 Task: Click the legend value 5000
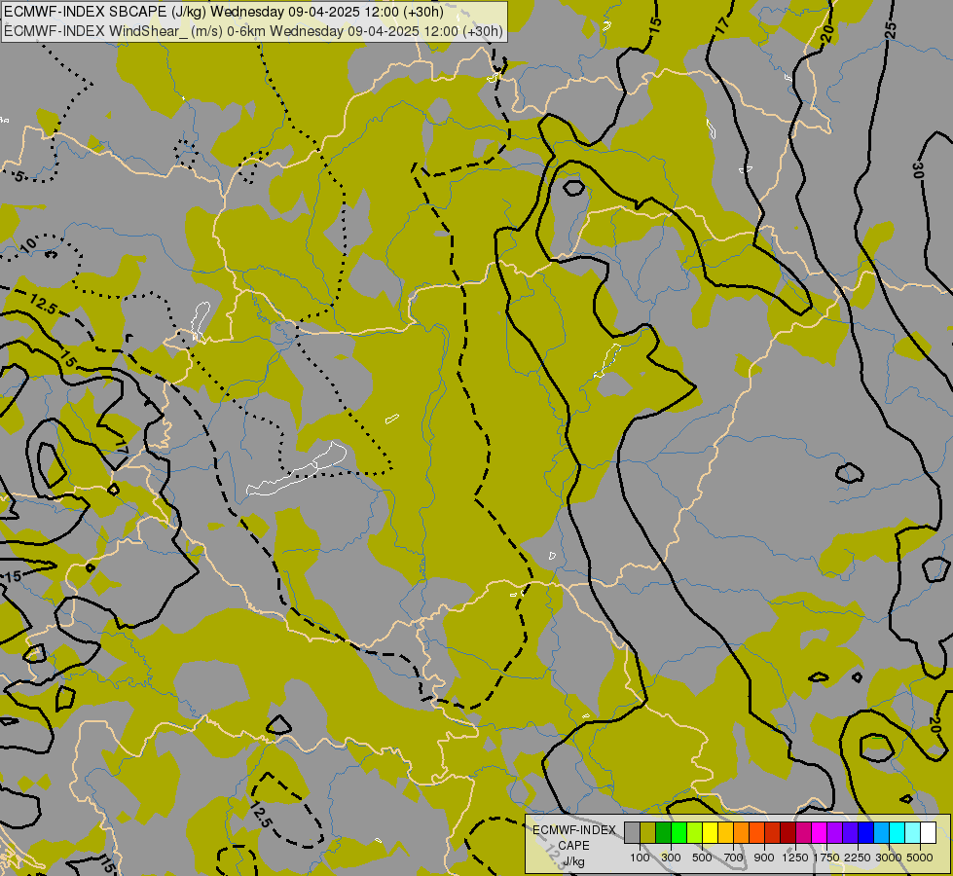tap(920, 858)
